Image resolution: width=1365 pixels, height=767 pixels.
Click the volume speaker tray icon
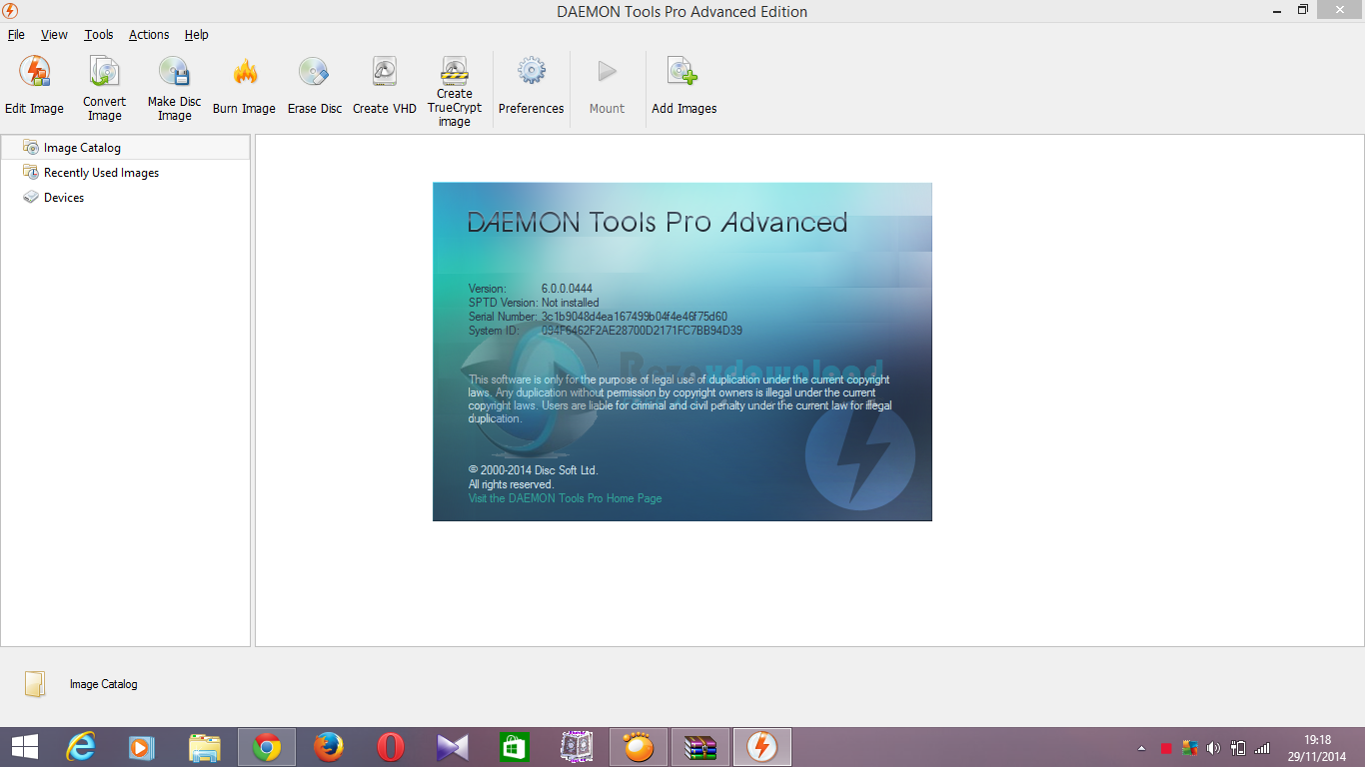point(1213,748)
